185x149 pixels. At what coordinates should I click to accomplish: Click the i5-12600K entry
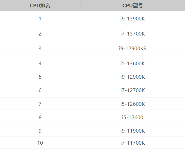[x=133, y=104]
